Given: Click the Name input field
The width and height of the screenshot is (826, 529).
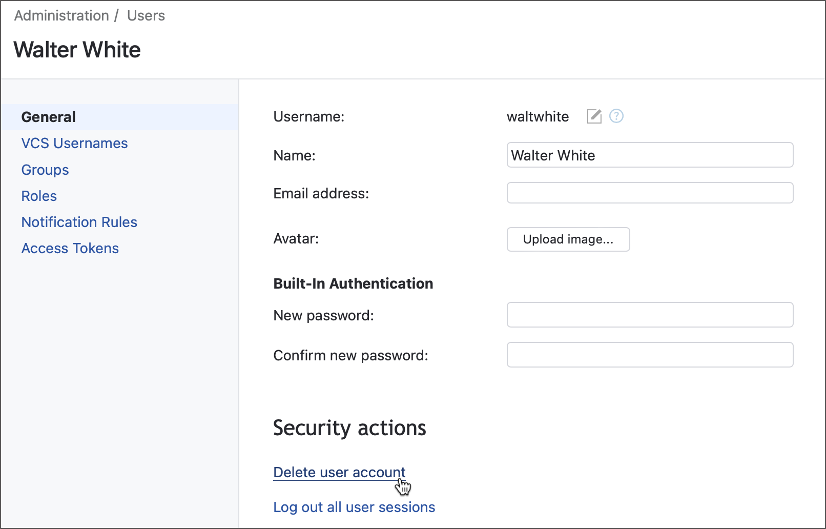Looking at the screenshot, I should (650, 155).
